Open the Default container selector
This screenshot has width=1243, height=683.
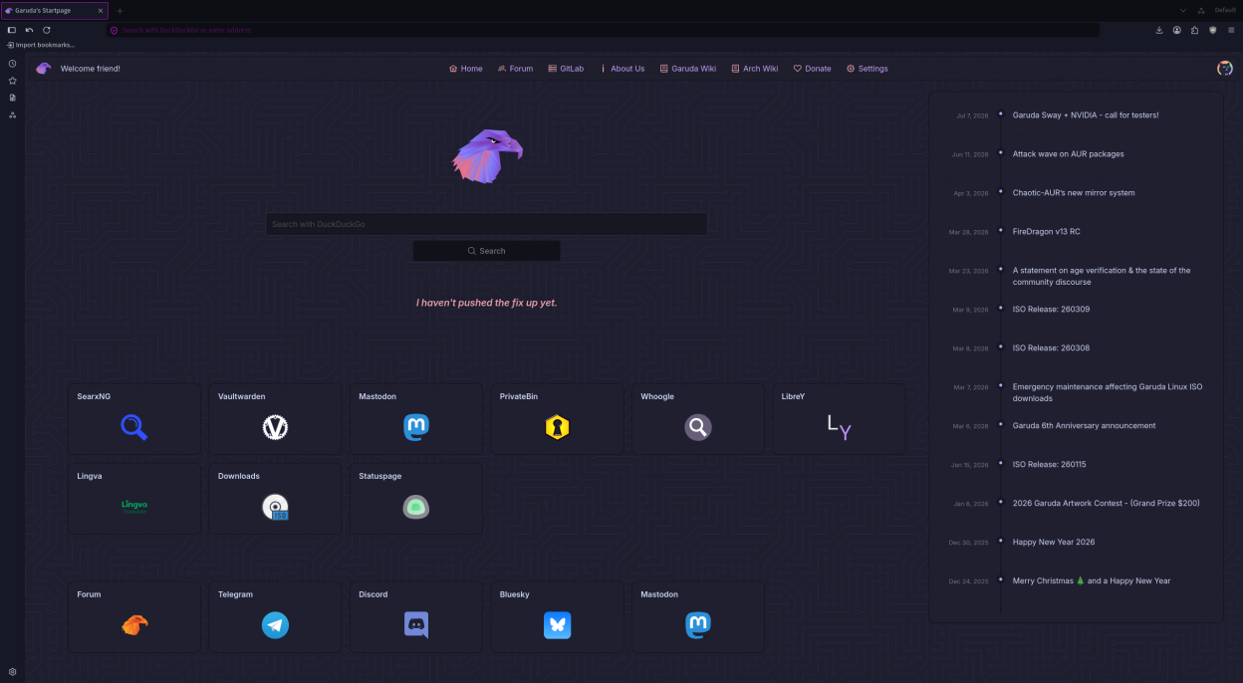point(1219,10)
